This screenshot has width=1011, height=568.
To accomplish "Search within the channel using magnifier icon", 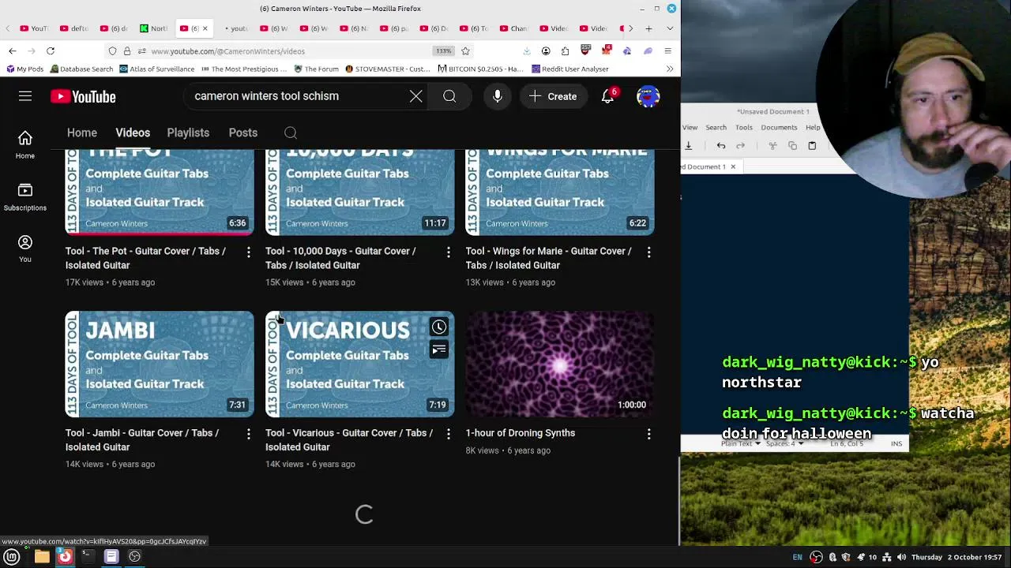I will pyautogui.click(x=291, y=133).
